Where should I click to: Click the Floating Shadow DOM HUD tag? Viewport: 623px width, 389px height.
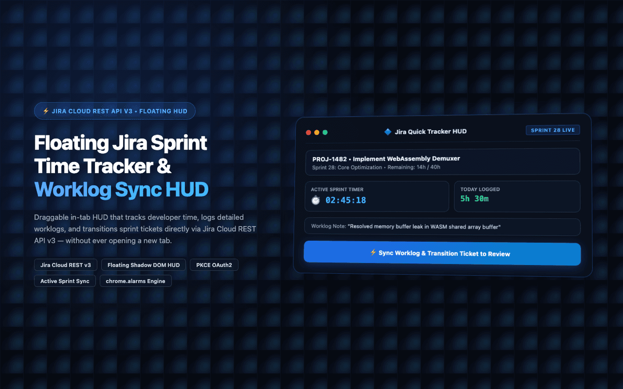pos(143,265)
